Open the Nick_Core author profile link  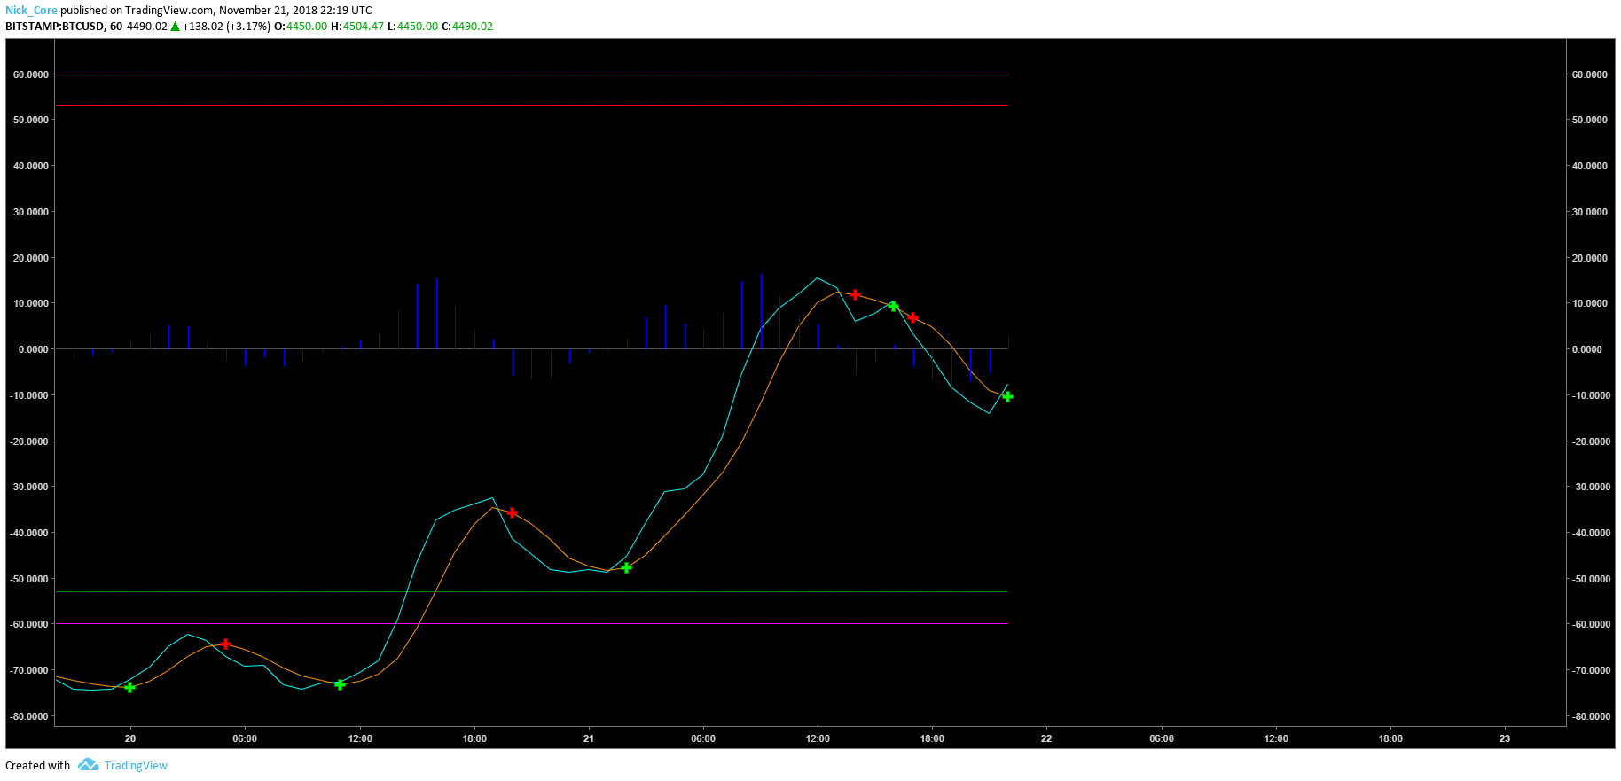[31, 11]
